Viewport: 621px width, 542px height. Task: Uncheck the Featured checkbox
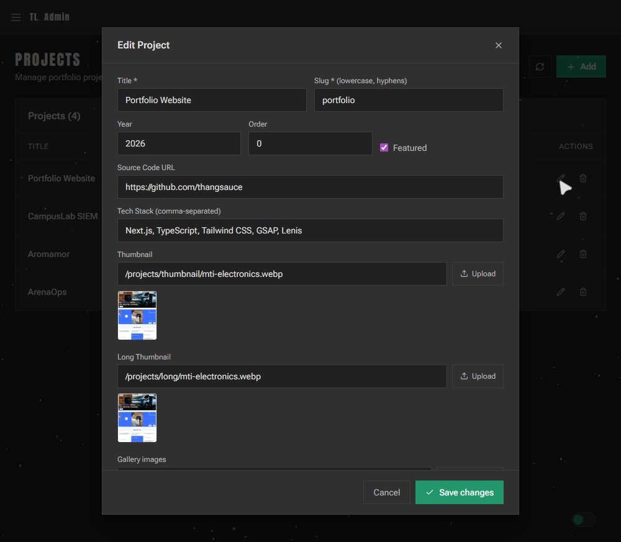coord(384,148)
